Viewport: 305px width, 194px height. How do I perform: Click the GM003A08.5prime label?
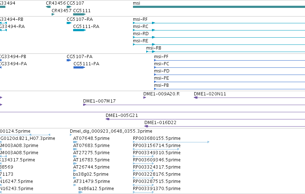pos(19,153)
